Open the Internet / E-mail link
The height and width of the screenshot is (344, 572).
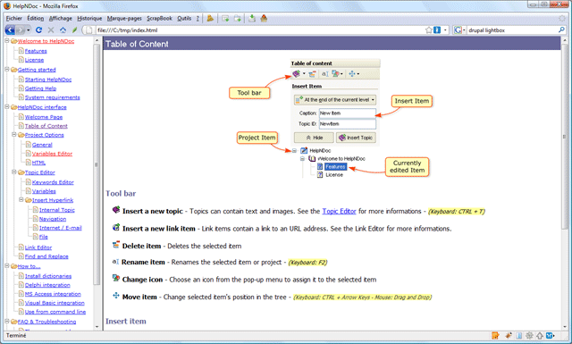[61, 228]
